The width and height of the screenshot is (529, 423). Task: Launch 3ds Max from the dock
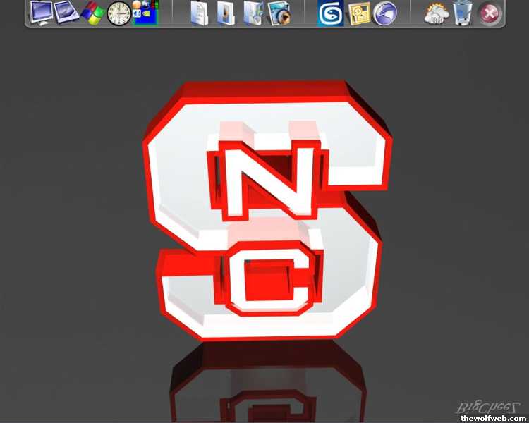tap(330, 13)
